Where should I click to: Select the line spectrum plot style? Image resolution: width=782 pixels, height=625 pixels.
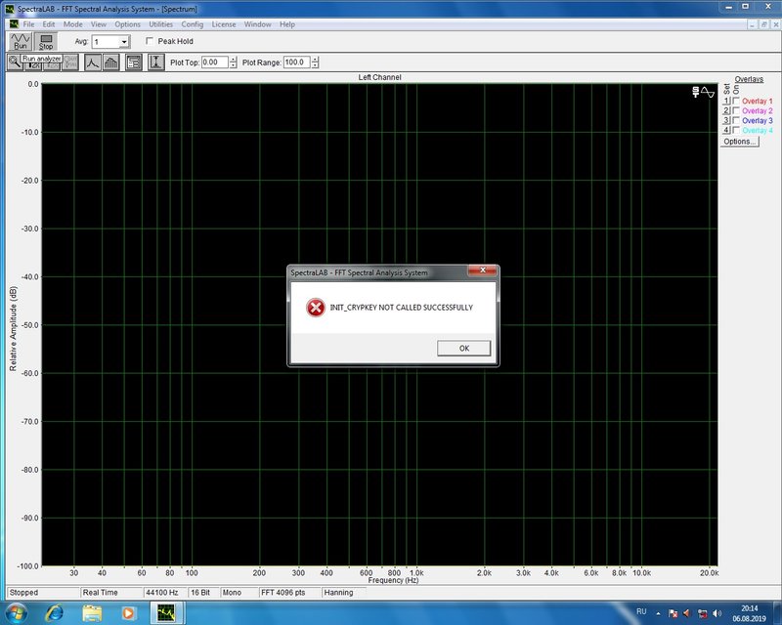pyautogui.click(x=92, y=62)
